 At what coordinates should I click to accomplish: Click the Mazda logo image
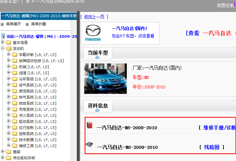coord(93,33)
